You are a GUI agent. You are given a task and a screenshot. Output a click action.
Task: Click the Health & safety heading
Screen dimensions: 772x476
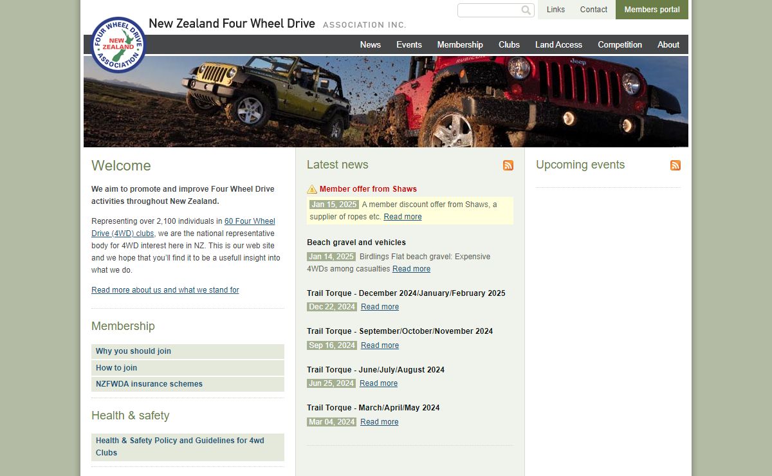[131, 416]
